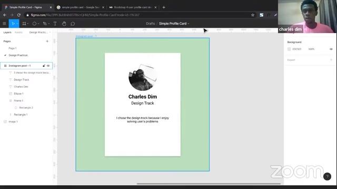The image size is (337, 189).
Task: Toggle visibility eye on Instagram post layer
Action: [x=48, y=66]
